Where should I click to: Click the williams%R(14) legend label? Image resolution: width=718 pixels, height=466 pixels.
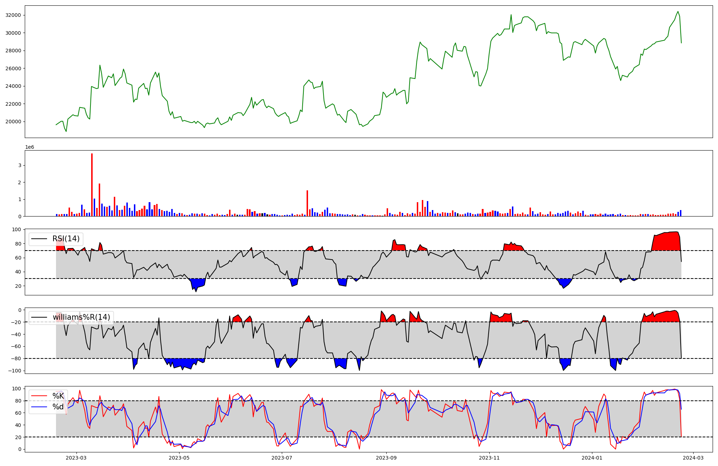81,317
